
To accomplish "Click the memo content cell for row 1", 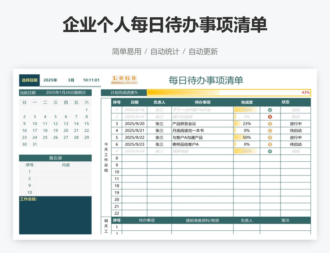I will pyautogui.click(x=66, y=172).
